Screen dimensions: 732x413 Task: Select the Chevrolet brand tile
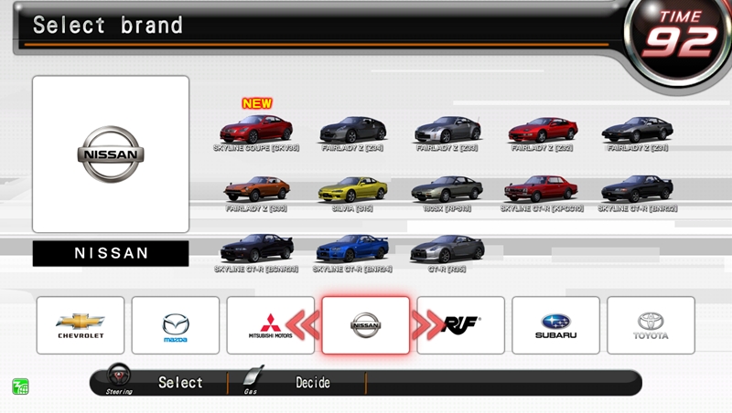pos(81,325)
